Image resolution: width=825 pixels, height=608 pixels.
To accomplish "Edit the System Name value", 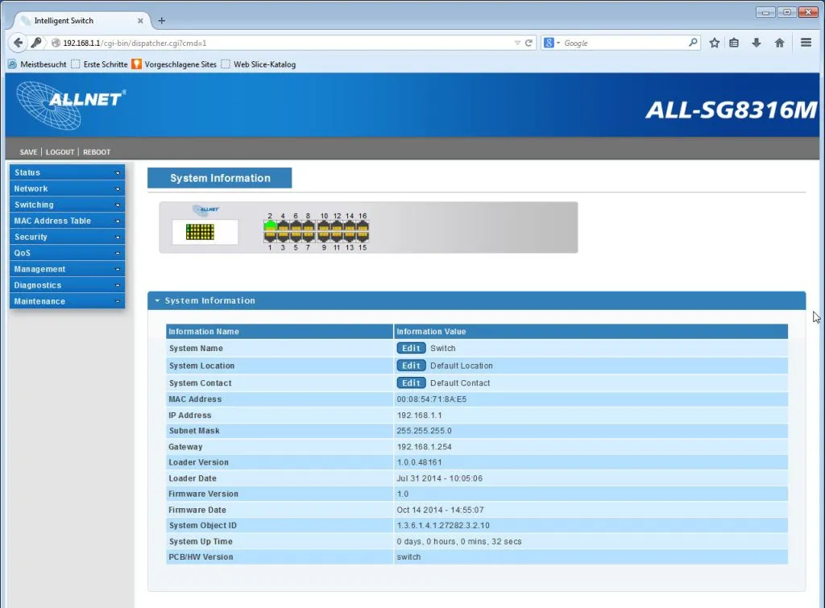I will tap(411, 348).
